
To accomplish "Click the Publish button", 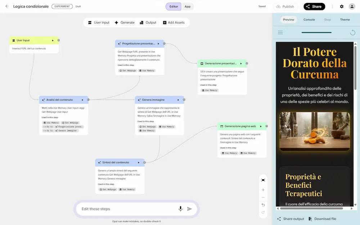I will coord(285,6).
